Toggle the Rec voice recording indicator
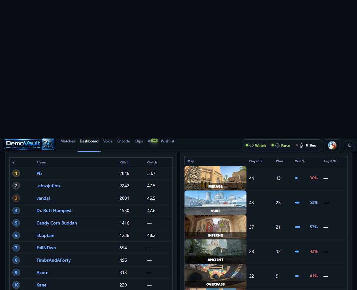 pos(306,145)
